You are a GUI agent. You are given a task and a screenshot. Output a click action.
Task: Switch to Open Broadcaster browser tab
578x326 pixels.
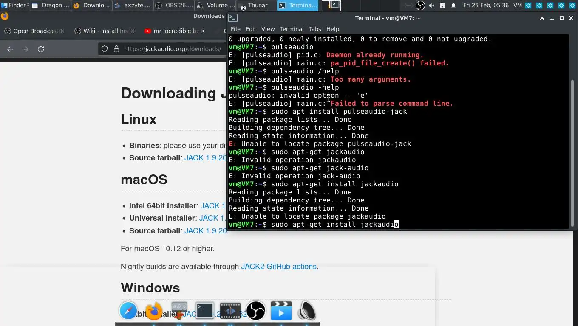tap(34, 31)
